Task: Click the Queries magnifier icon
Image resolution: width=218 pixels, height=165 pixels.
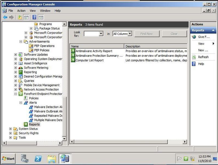Action: (x=21, y=81)
